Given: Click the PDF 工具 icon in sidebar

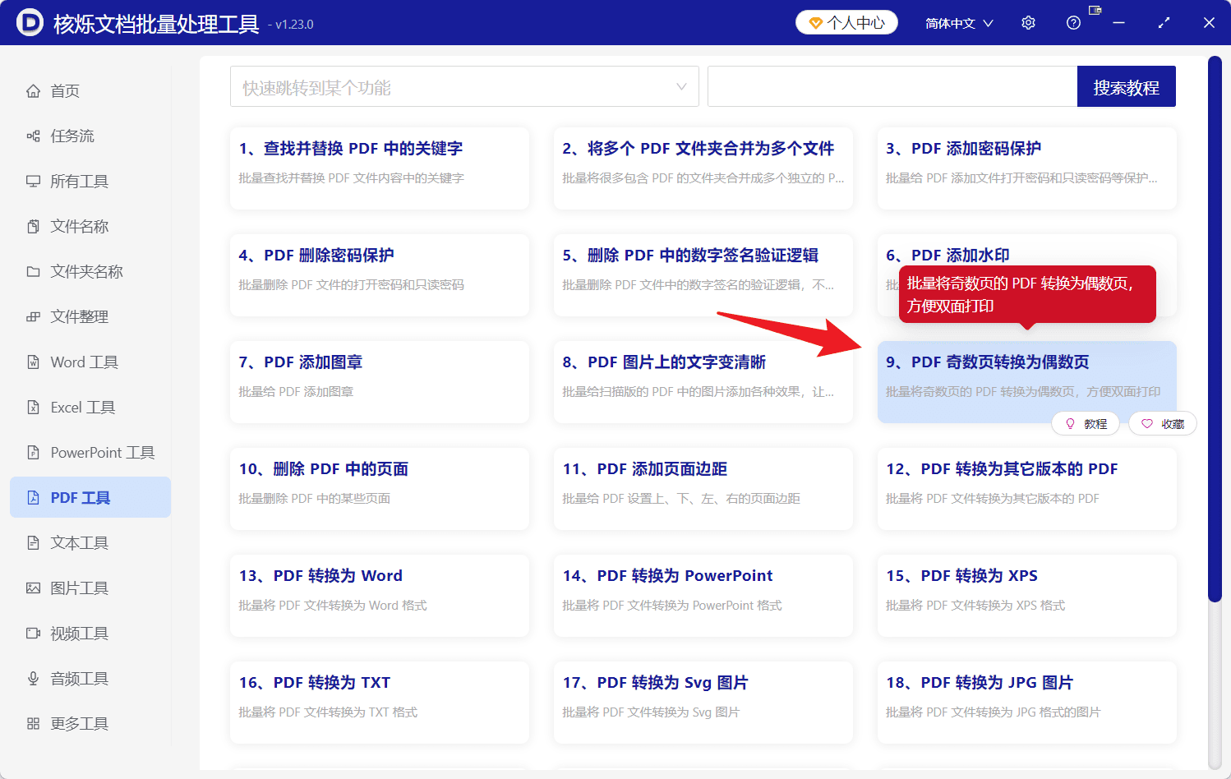Looking at the screenshot, I should (x=33, y=498).
